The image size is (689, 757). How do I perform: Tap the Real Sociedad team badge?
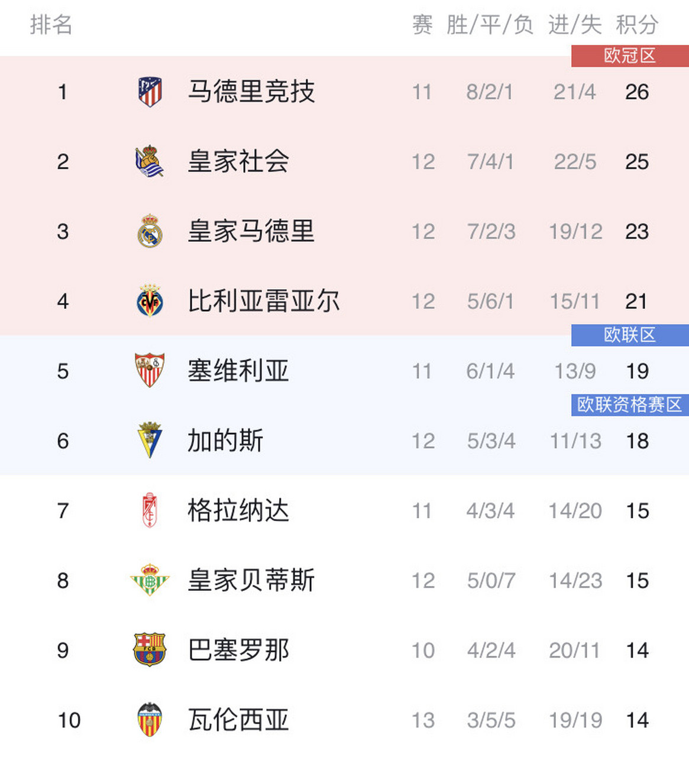[149, 161]
